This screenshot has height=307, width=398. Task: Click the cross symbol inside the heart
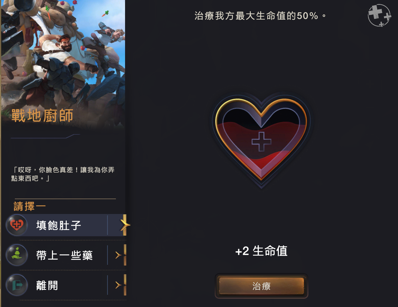(x=261, y=142)
